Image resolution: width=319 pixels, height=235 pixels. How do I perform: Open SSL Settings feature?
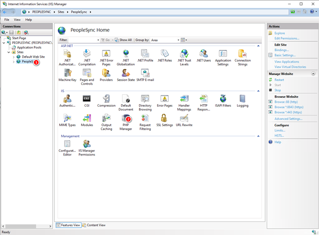point(165,120)
